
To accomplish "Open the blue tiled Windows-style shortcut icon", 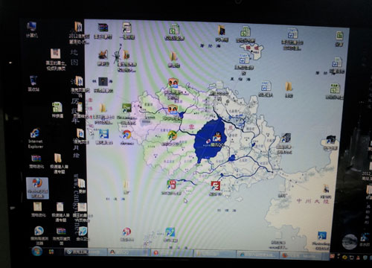I will (103, 136).
